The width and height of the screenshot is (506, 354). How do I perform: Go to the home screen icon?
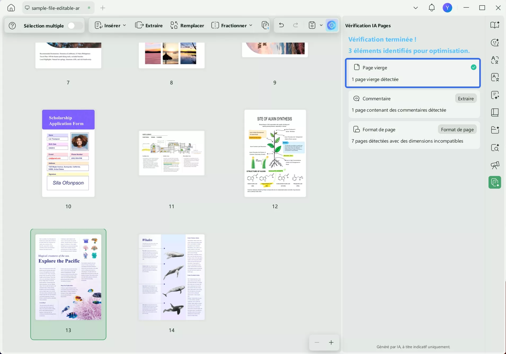pos(11,8)
